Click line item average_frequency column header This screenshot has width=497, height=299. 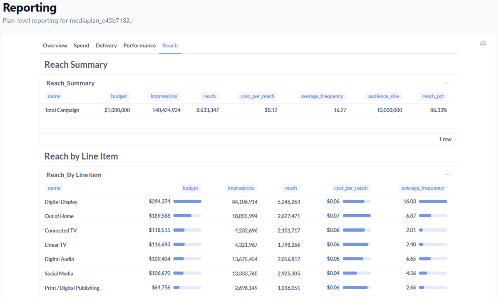click(422, 188)
